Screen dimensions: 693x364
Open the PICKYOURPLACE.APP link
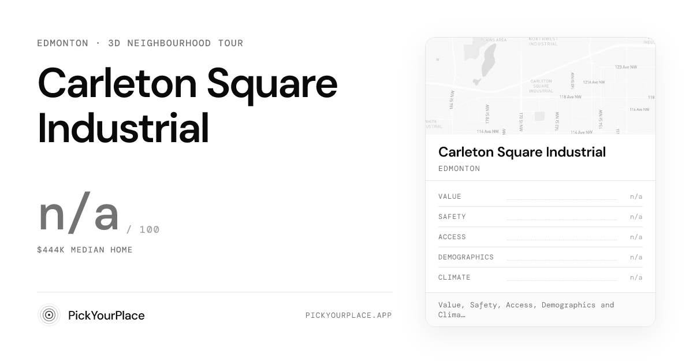coord(349,315)
